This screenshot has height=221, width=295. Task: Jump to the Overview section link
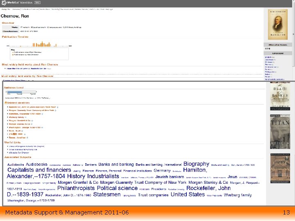[x=16, y=9]
